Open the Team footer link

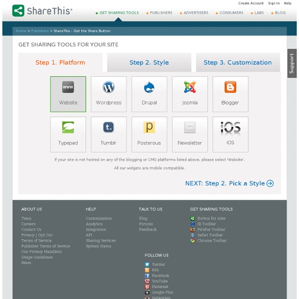pos(26,218)
